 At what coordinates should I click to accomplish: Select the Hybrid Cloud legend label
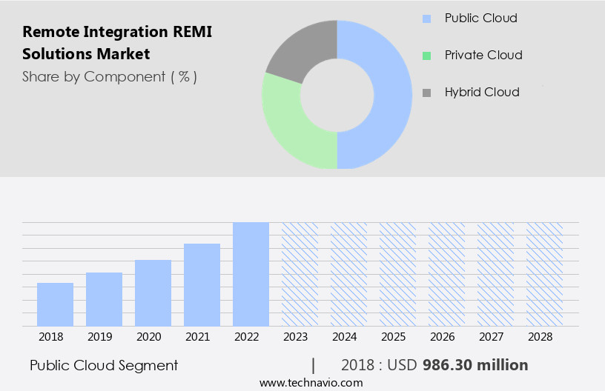click(482, 93)
